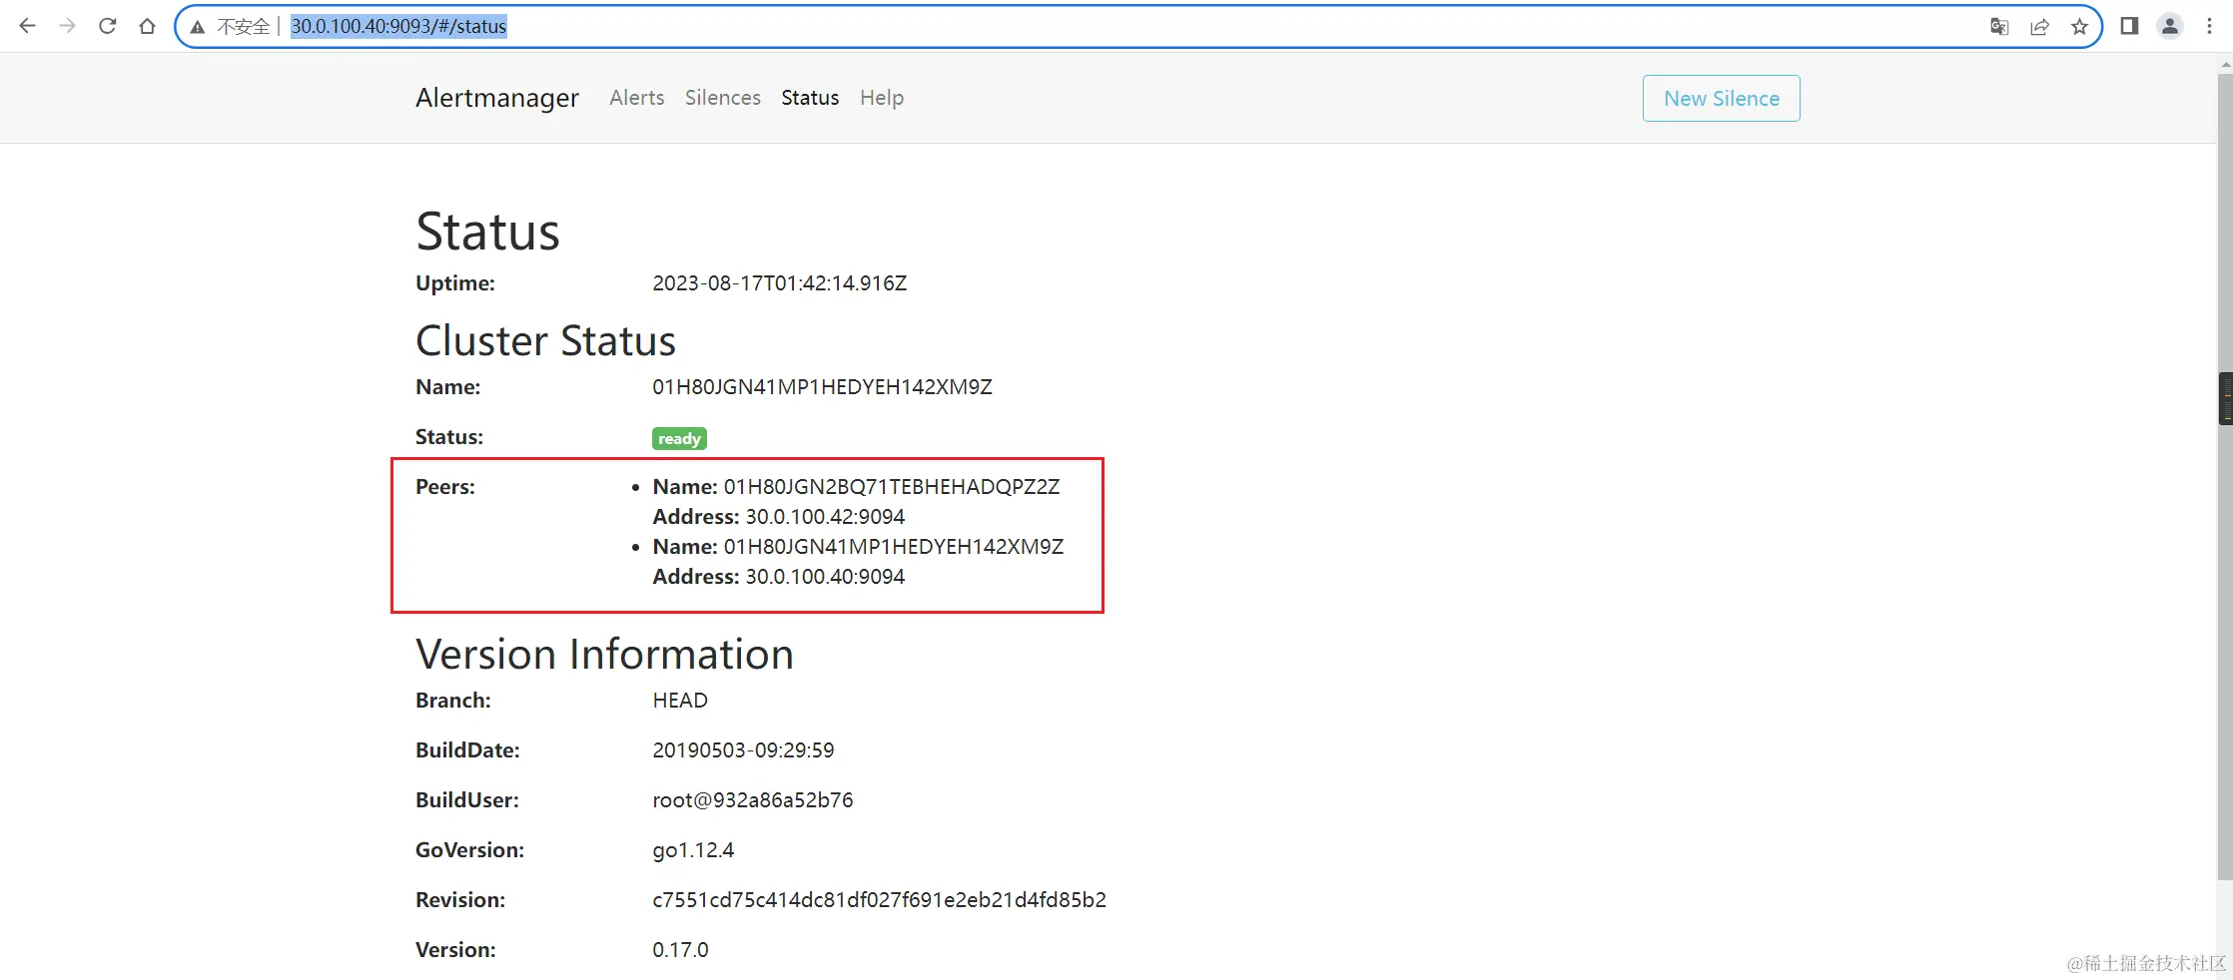Click BuildDate value 20190503-09:29:59
2233x980 pixels.
(743, 750)
